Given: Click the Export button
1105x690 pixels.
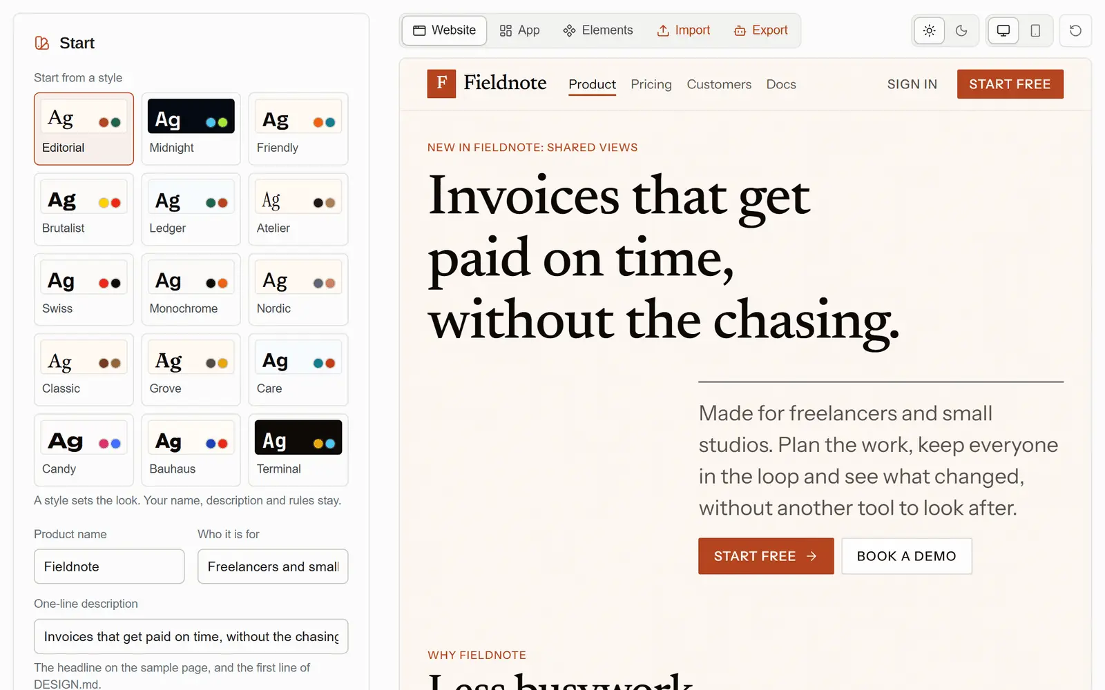Looking at the screenshot, I should [x=760, y=30].
